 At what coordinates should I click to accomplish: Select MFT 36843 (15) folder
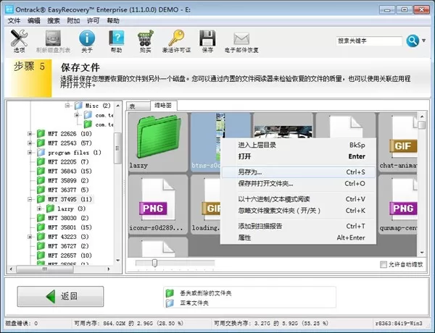70,172
